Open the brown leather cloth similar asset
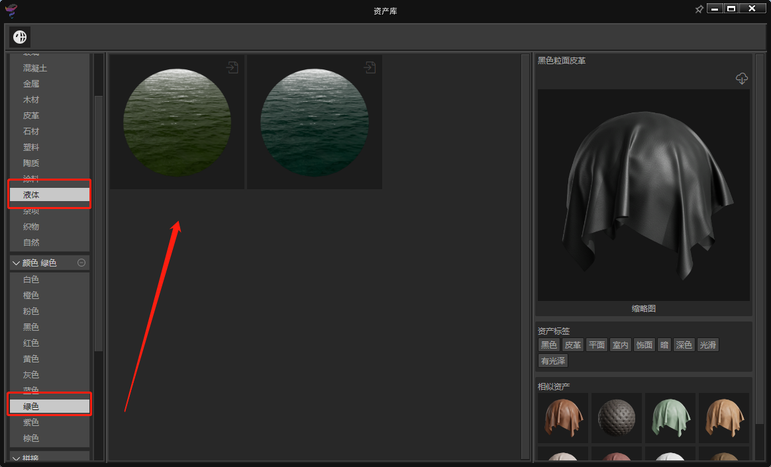771x467 pixels. pyautogui.click(x=563, y=418)
